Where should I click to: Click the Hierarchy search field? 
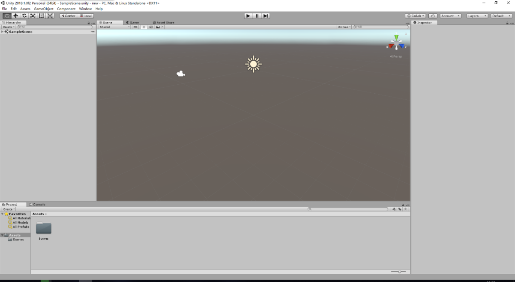55,27
